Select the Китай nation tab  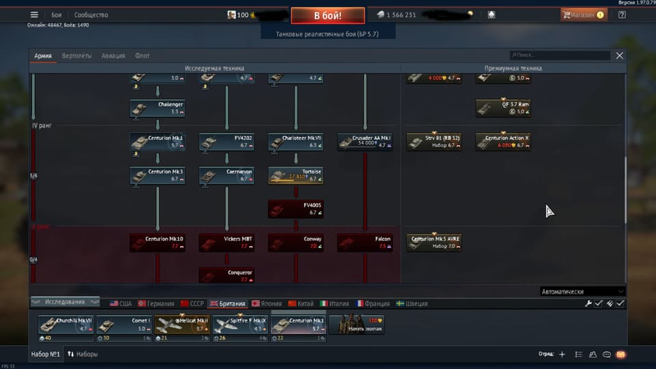[301, 303]
